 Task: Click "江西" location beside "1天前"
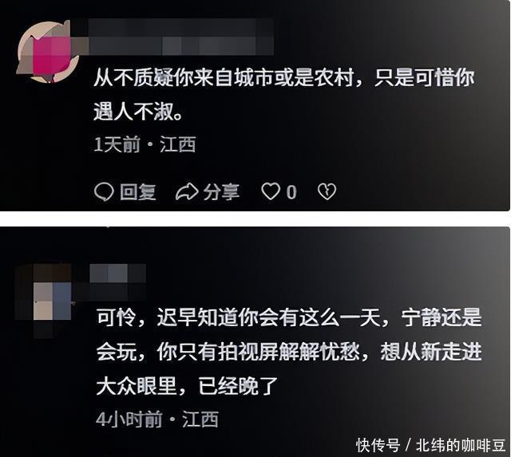pos(178,144)
